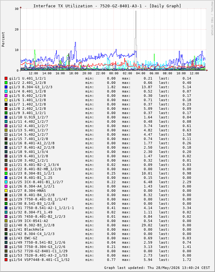The image size is (215, 272).
Task: Select legend label gi1/50 7750-8.304-G3_1/2/6
Action: click(x=37, y=247)
